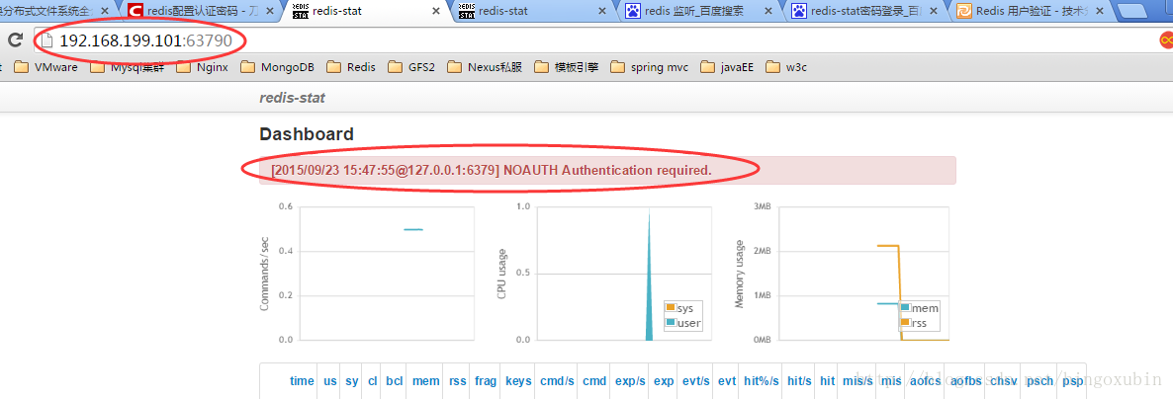This screenshot has width=1173, height=399.
Task: Click the NOAUTH Authentication required alert
Action: click(x=607, y=170)
